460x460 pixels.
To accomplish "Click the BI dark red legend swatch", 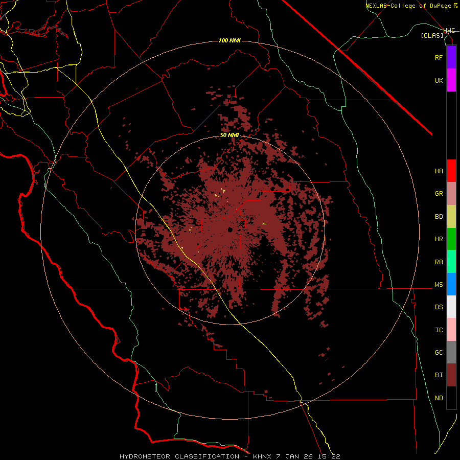I will click(x=451, y=375).
